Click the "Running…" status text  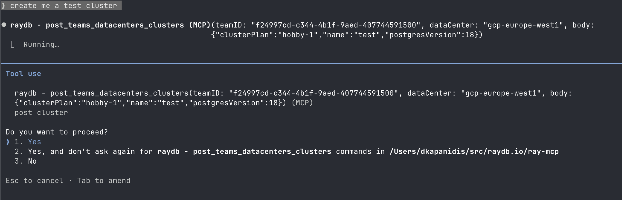(41, 44)
